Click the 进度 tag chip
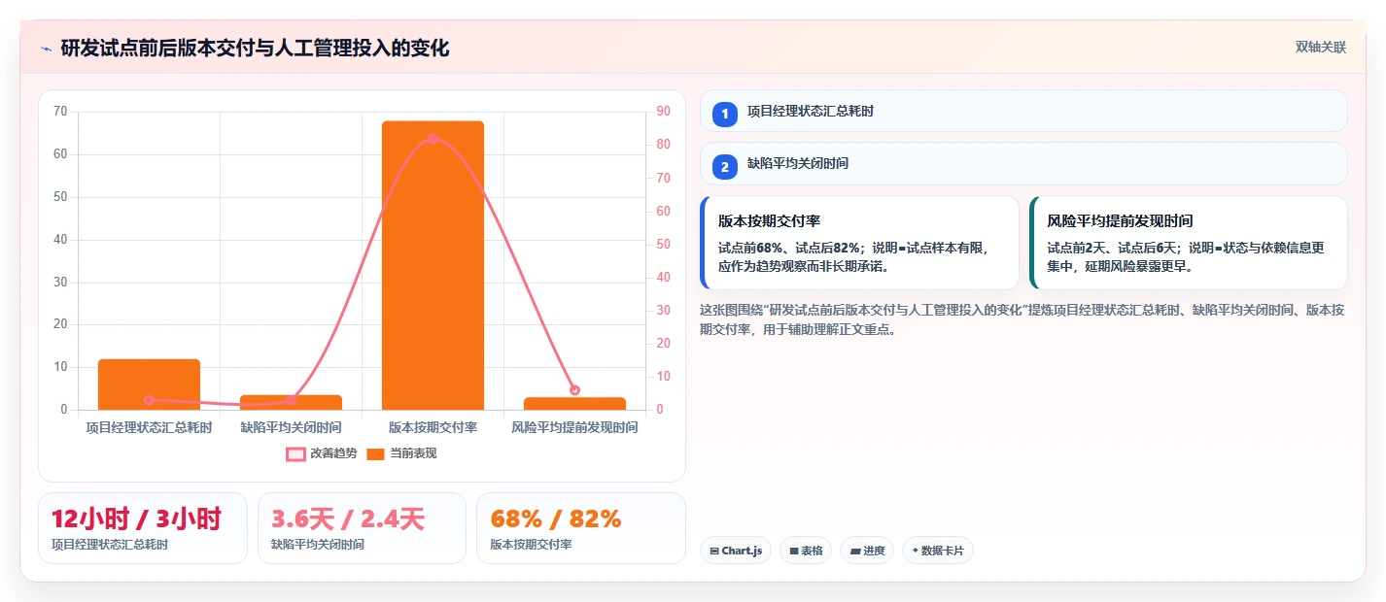The height and width of the screenshot is (602, 1386). click(x=867, y=551)
